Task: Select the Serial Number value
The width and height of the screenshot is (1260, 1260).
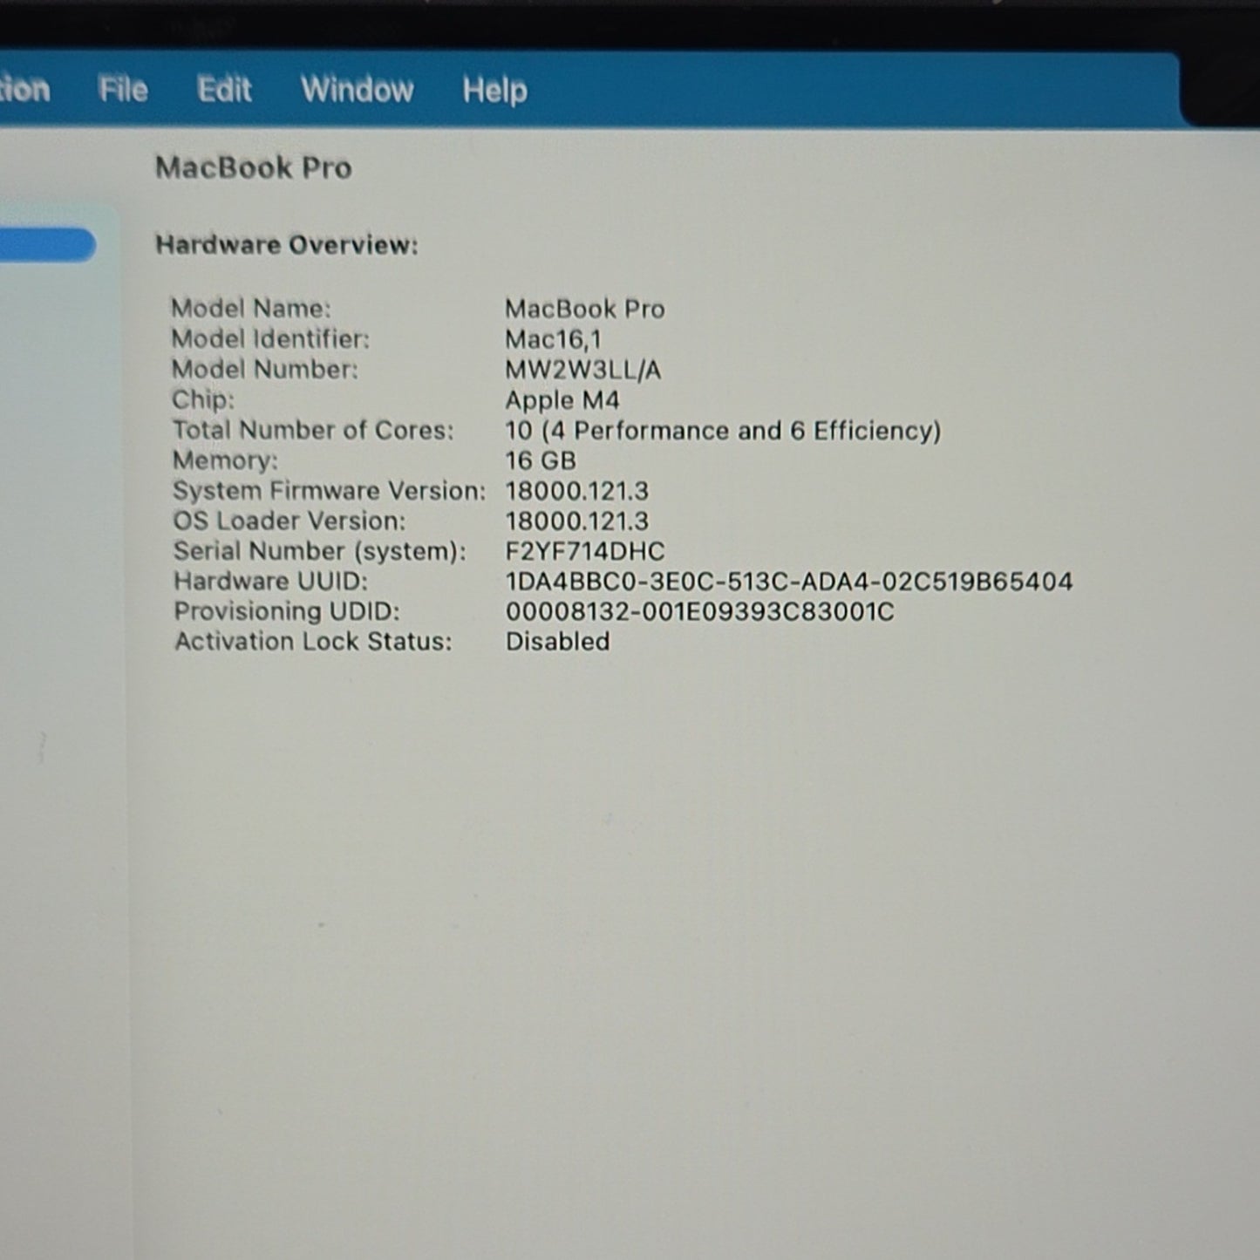Action: click(584, 551)
